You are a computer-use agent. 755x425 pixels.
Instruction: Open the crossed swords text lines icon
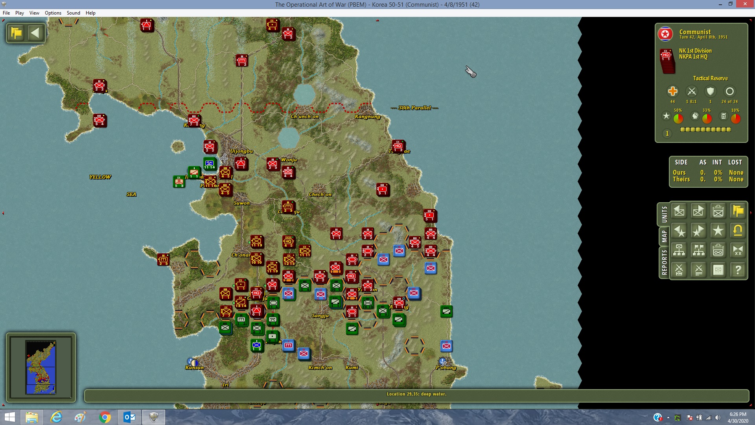699,270
